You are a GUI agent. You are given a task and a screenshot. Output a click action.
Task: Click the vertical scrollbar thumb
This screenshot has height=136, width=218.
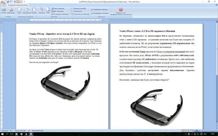(217, 49)
